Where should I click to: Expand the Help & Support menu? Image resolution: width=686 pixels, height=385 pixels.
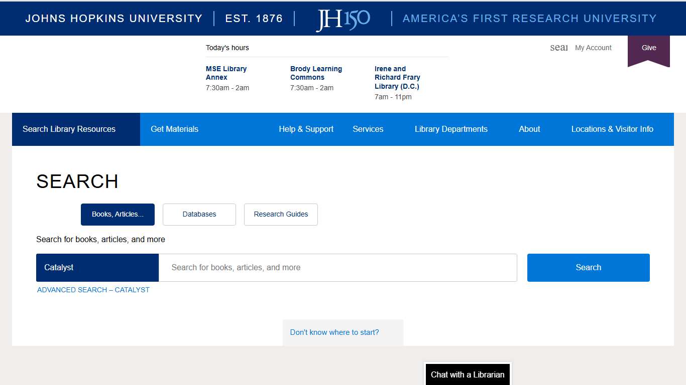(x=306, y=129)
